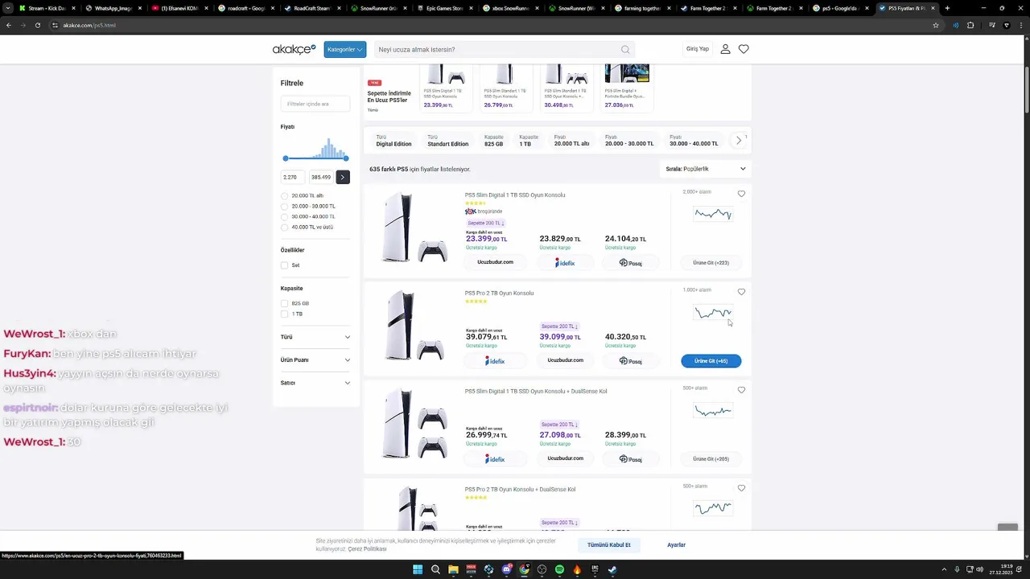Screen dimensions: 1030x579
Task: Switch to RoadCraft Steam tab
Action: point(312,8)
